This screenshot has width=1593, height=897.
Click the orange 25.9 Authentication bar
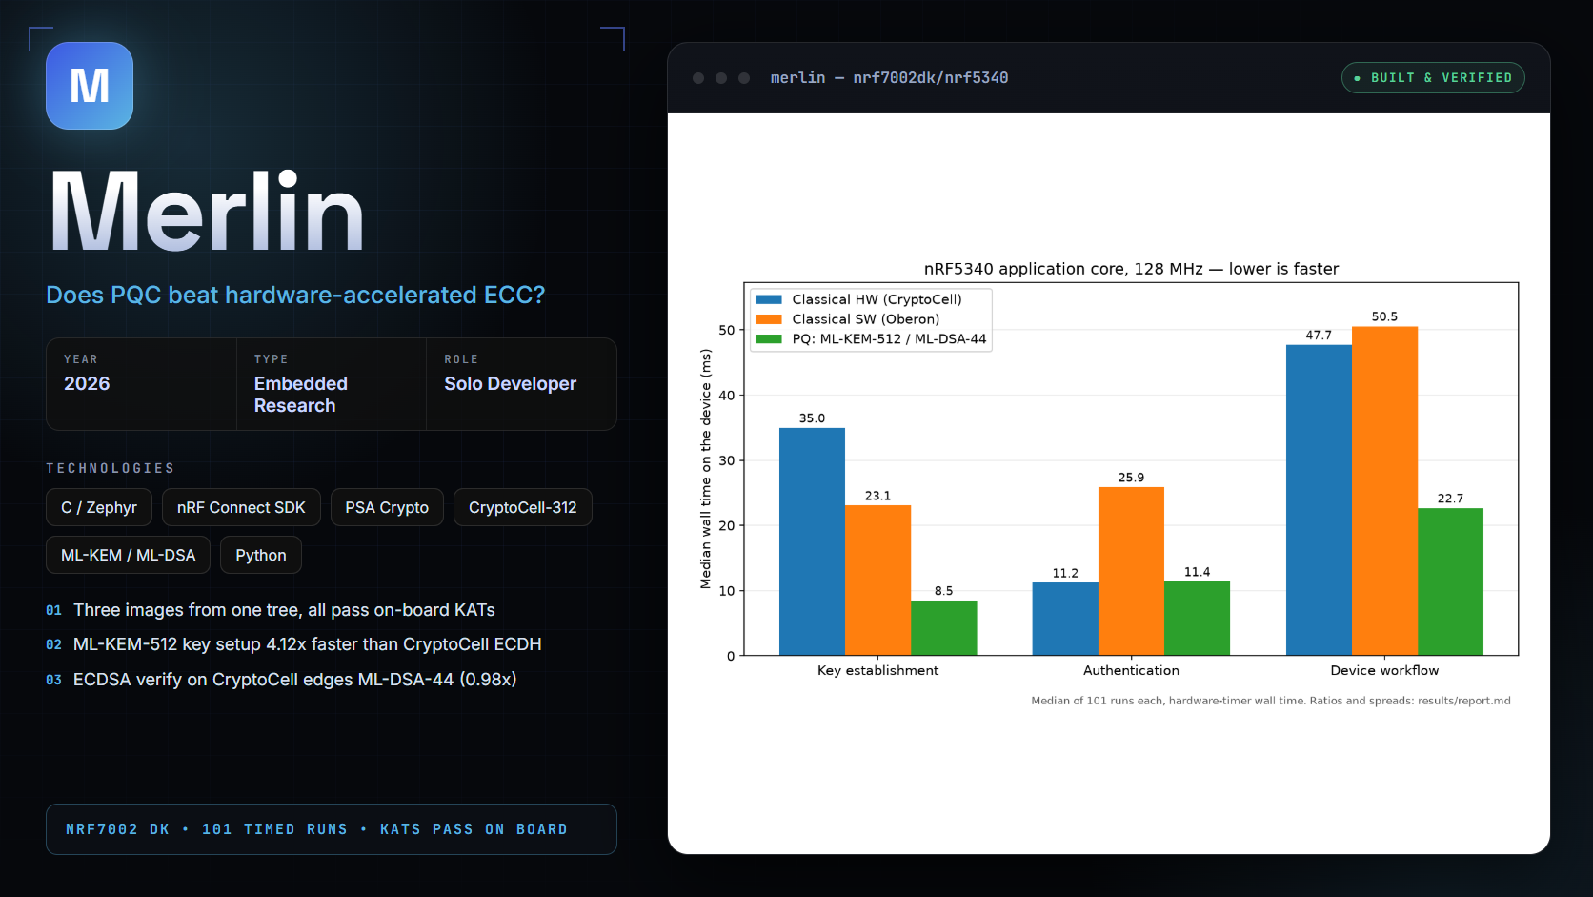pyautogui.click(x=1131, y=571)
